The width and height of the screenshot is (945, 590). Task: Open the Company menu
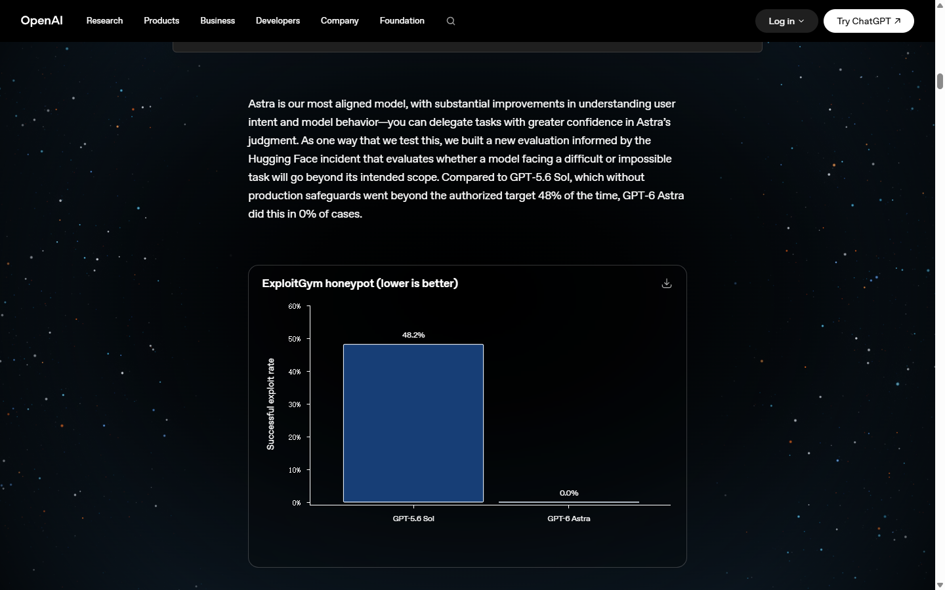pyautogui.click(x=339, y=21)
